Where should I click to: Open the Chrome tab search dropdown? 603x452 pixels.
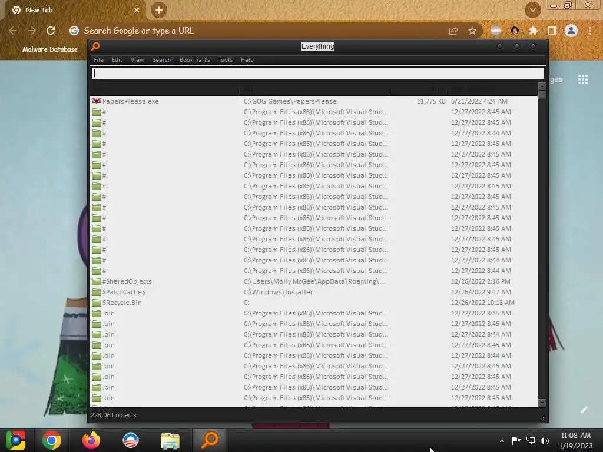pos(532,11)
